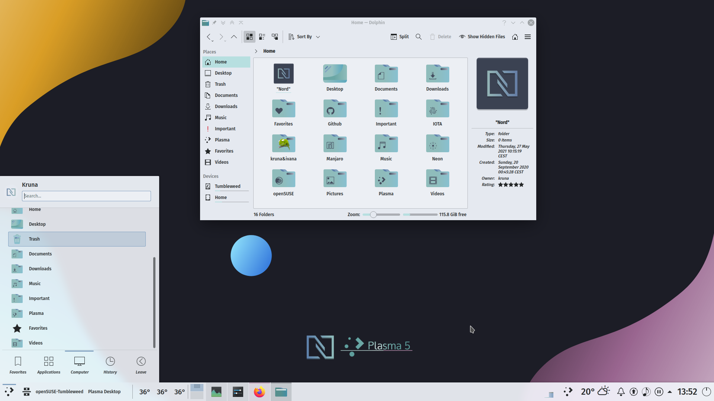Open the Pictures folder icon
This screenshot has height=401, width=714.
pos(335,178)
